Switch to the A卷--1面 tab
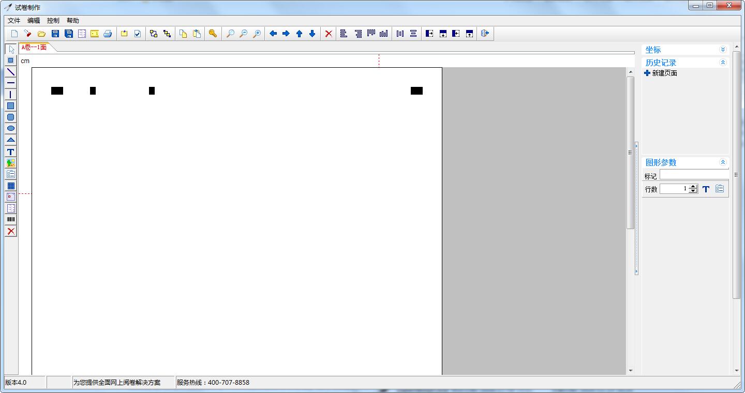Screen dimensions: 745x393 click(x=34, y=47)
